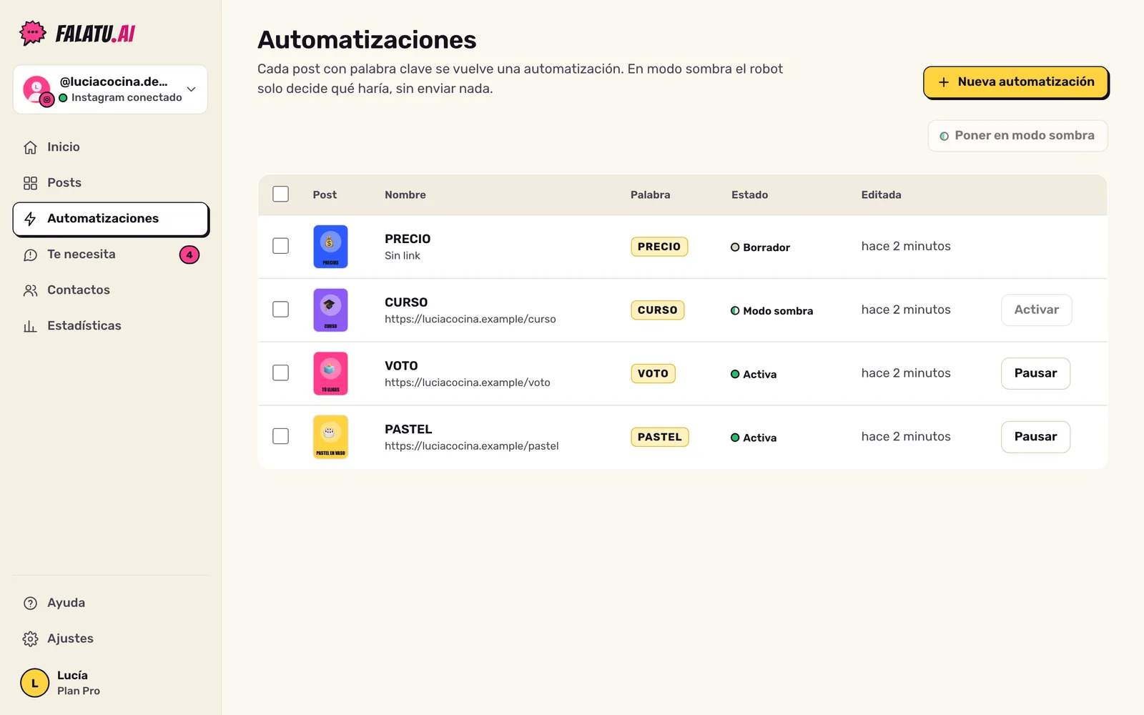Activate the CURSO automation
Screen dimensions: 1144x715
(1036, 310)
